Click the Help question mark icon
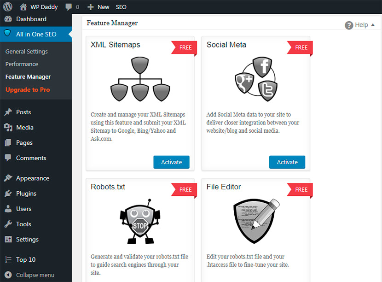This screenshot has width=382, height=282. click(x=349, y=25)
